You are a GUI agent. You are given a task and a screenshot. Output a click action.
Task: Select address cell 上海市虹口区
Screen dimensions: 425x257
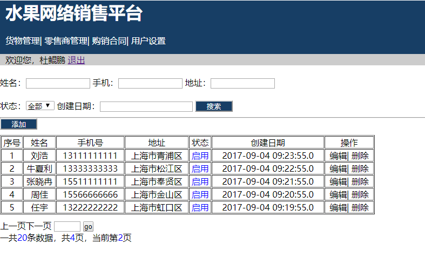(x=157, y=208)
